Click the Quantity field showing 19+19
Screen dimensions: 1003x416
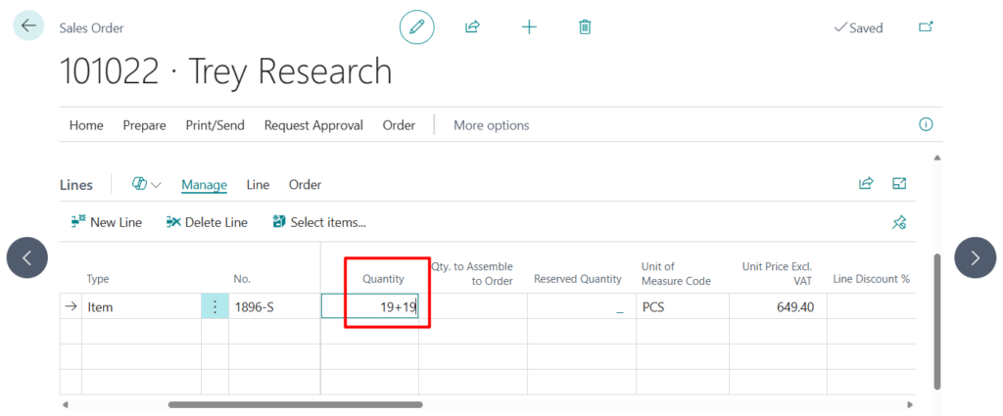point(371,306)
